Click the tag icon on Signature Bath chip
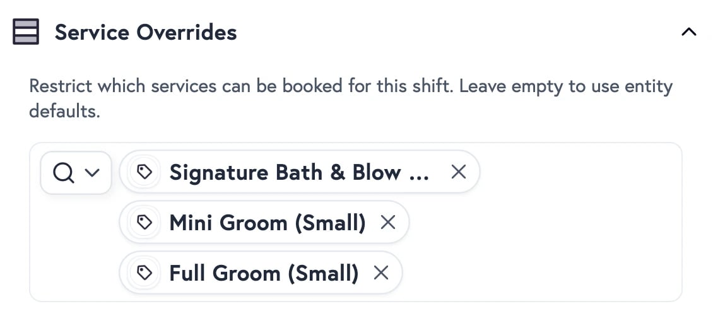 tap(145, 172)
